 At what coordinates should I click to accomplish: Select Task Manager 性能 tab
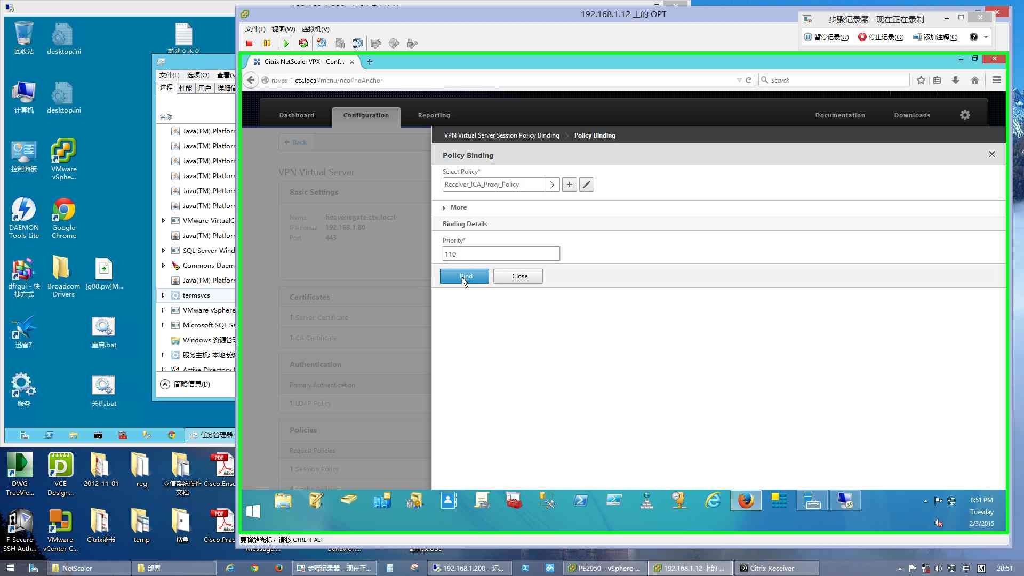(x=186, y=88)
